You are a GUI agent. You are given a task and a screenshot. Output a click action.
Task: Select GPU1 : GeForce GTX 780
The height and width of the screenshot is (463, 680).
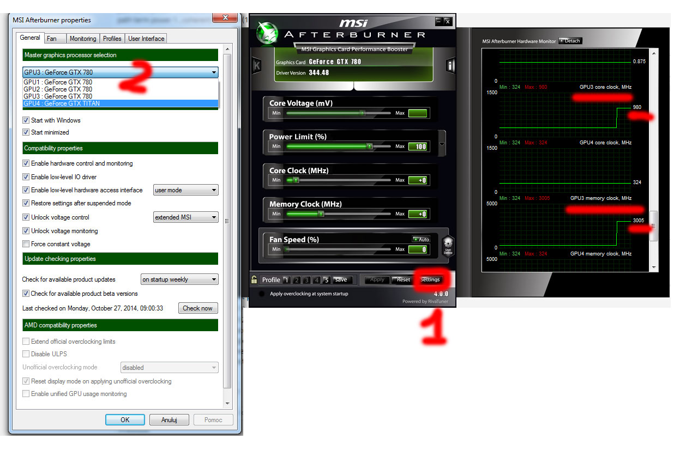coord(121,82)
